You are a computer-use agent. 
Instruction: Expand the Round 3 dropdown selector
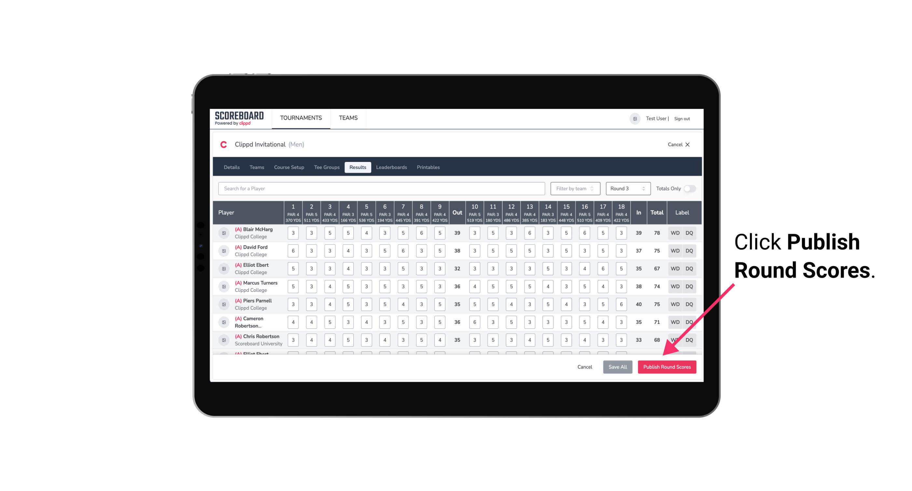(627, 189)
